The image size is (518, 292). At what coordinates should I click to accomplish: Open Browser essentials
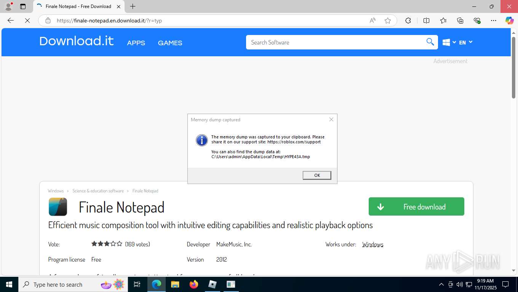tap(477, 21)
